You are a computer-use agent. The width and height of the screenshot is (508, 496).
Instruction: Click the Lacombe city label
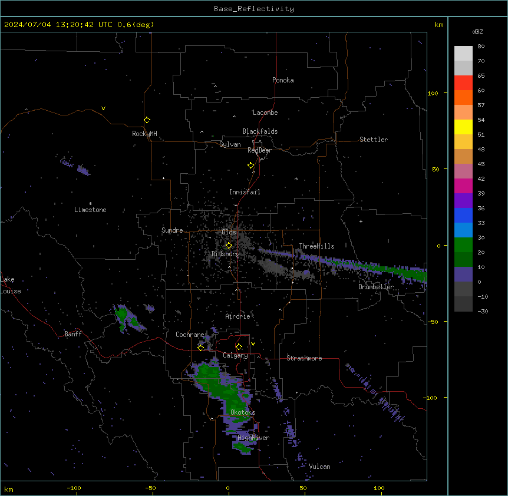click(265, 113)
